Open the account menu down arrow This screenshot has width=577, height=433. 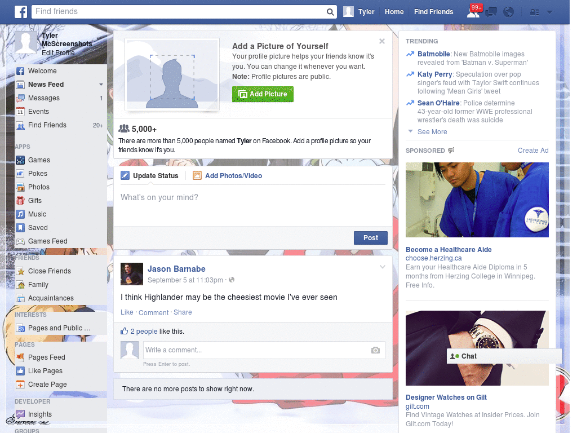coord(550,12)
